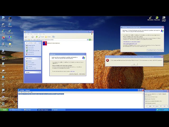Click the Go button beside address bar
The height and width of the screenshot is (127, 169).
point(91,40)
